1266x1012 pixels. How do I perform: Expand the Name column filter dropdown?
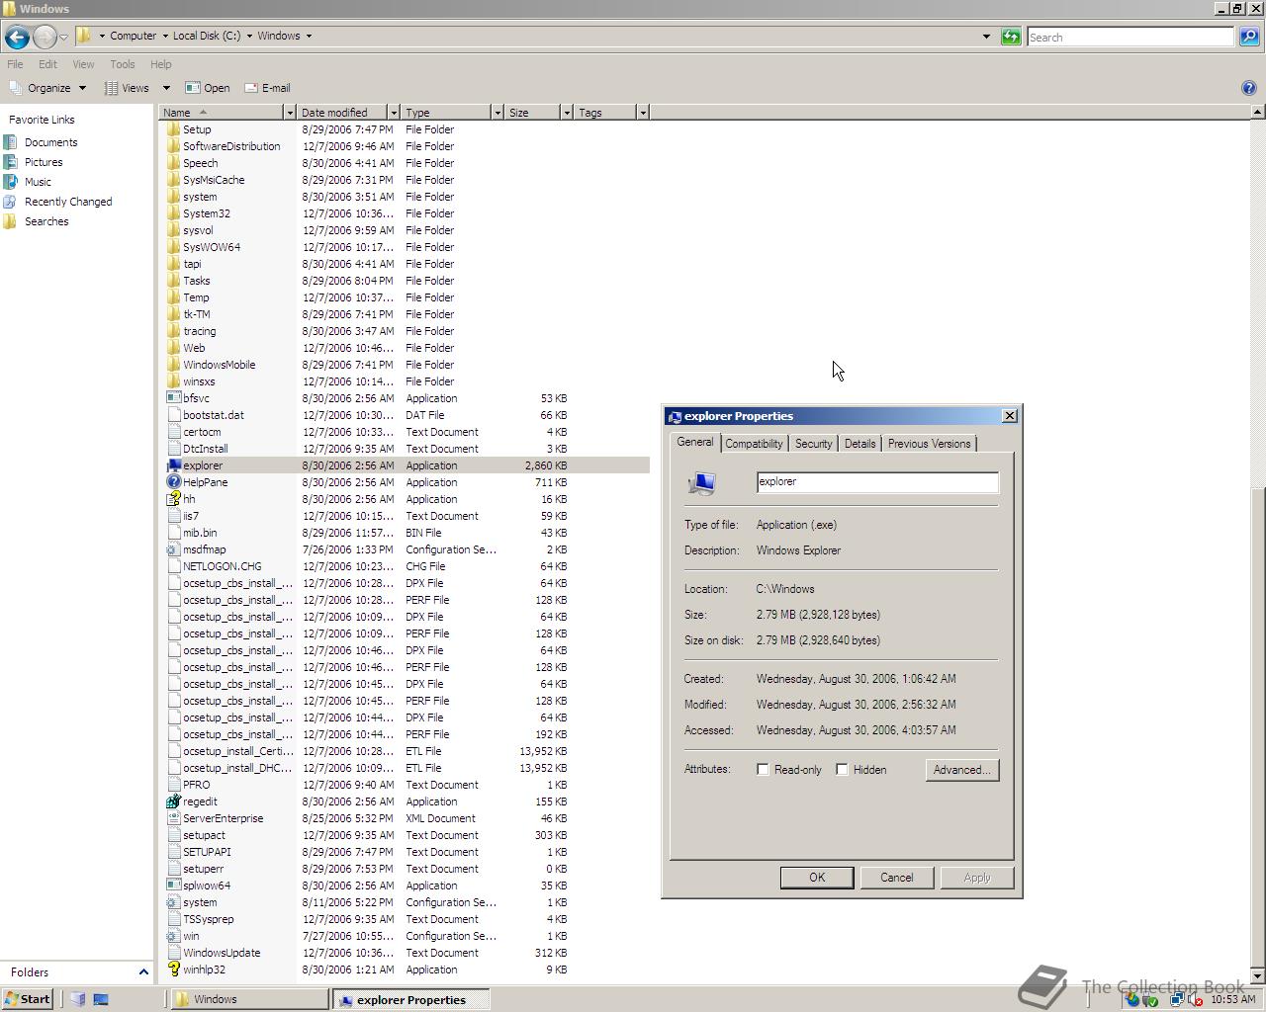tap(289, 113)
